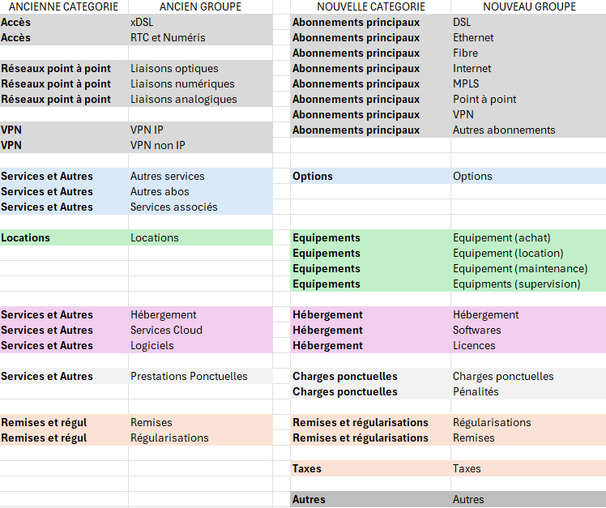Click the Equipement (achat) cell
The width and height of the screenshot is (606, 508).
pos(501,237)
